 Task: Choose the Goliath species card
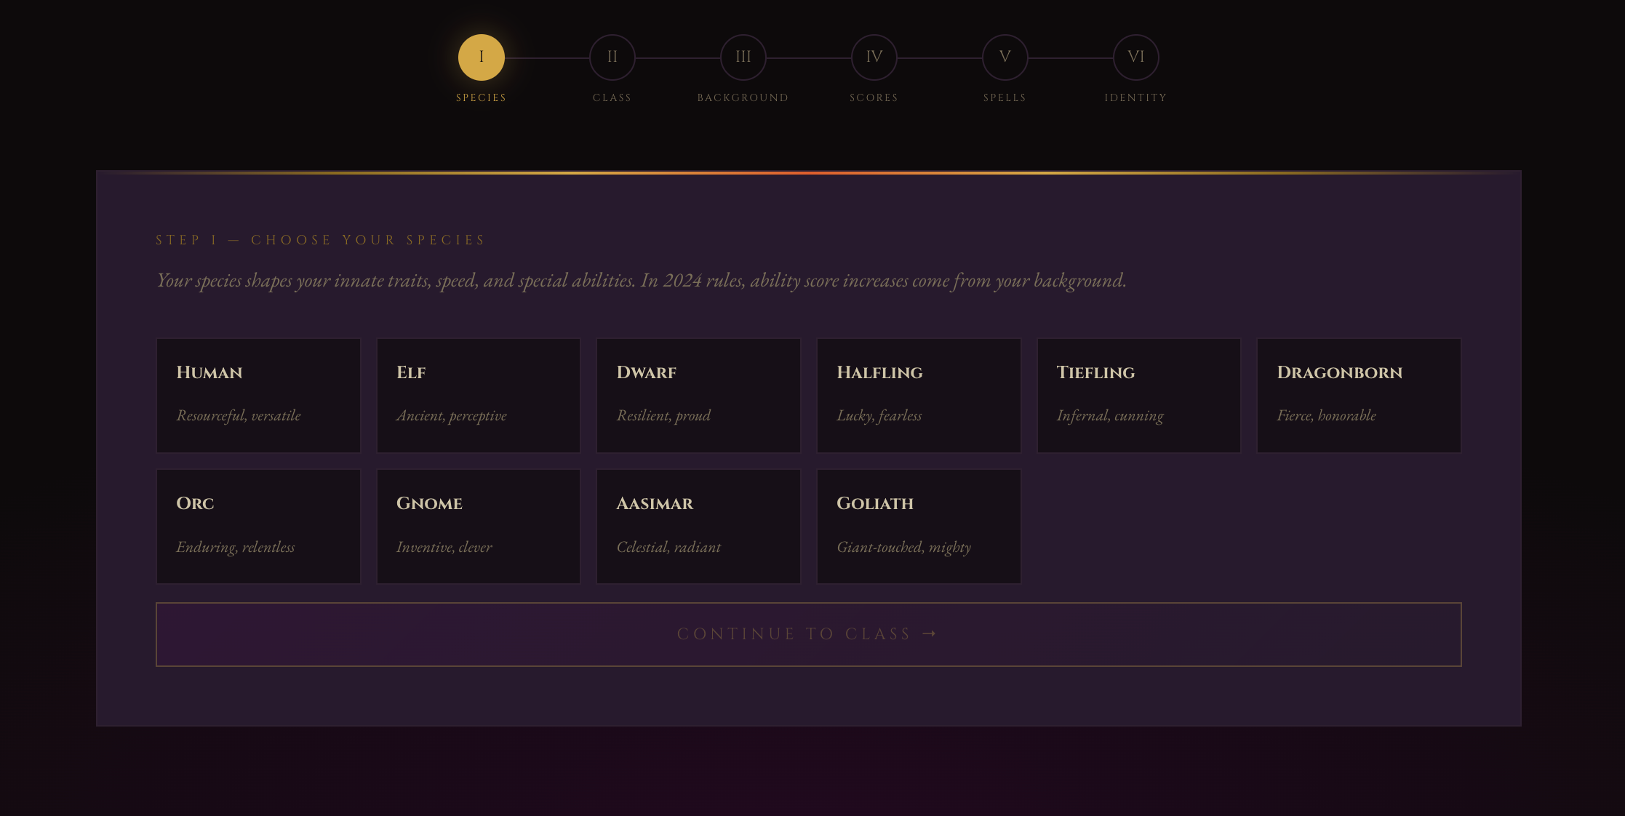919,527
